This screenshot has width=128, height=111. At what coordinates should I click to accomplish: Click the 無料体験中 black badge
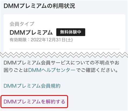click(x=71, y=32)
